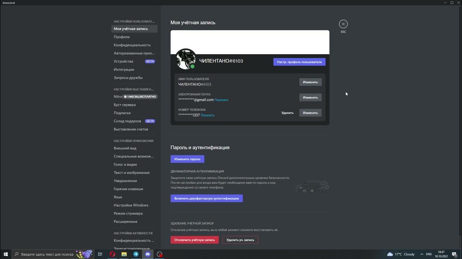The height and width of the screenshot is (259, 462).
Task: Open File Explorer from taskbar
Action: [x=124, y=254]
